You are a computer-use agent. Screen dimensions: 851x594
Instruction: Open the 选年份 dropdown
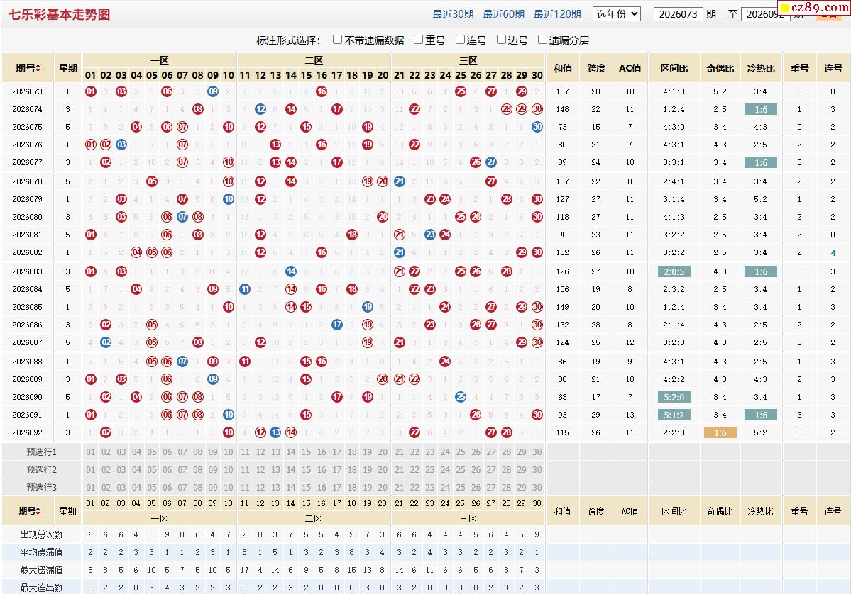(617, 14)
